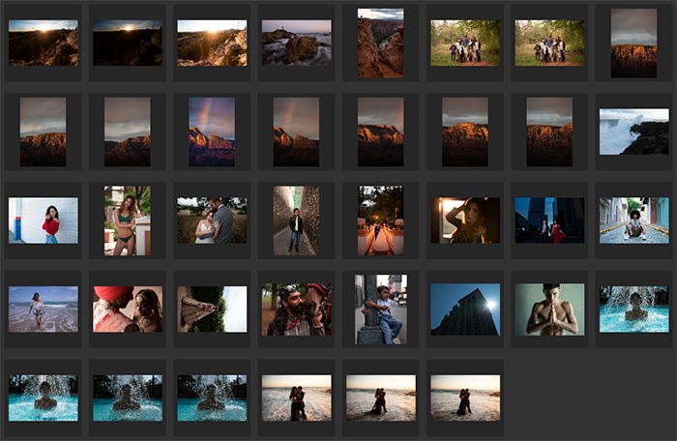The image size is (677, 441).
Task: Select the rainbow over red rocks photo
Action: [x=212, y=132]
